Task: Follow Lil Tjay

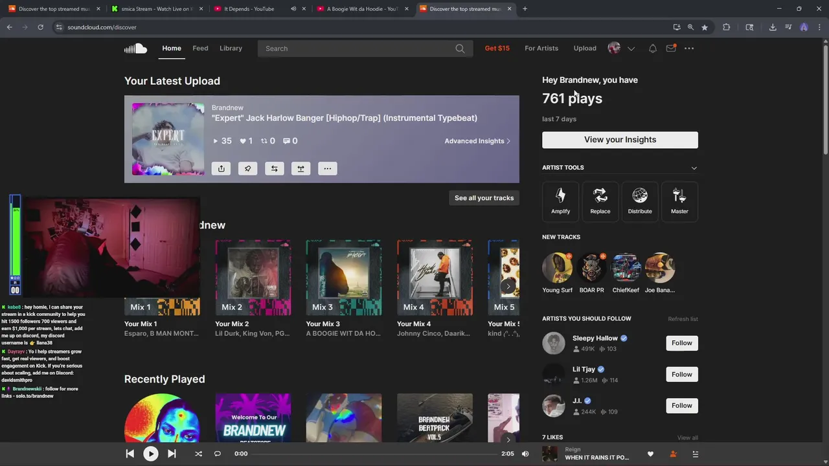Action: [682, 374]
